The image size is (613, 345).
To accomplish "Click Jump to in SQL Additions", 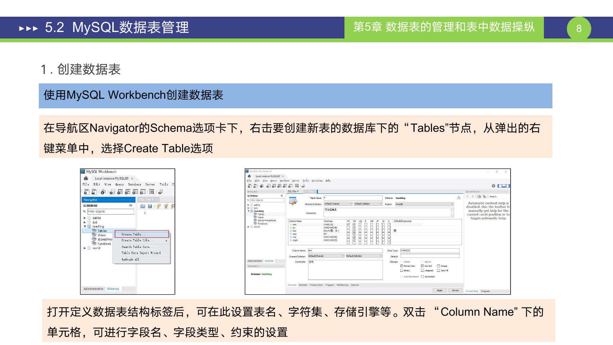I will [493, 197].
